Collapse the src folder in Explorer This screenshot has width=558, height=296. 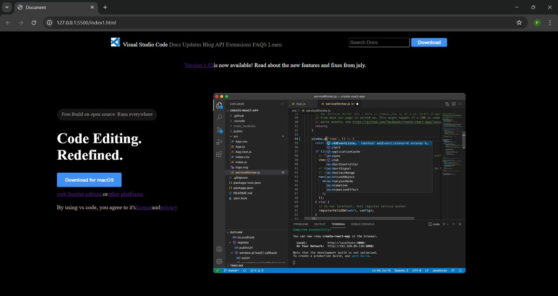(x=235, y=136)
